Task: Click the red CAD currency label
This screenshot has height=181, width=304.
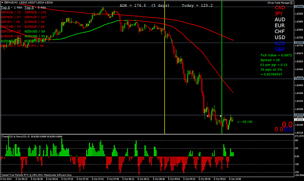Action: click(280, 8)
